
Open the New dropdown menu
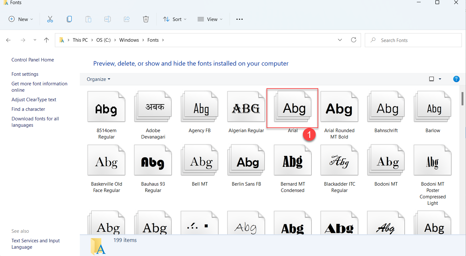coord(21,19)
